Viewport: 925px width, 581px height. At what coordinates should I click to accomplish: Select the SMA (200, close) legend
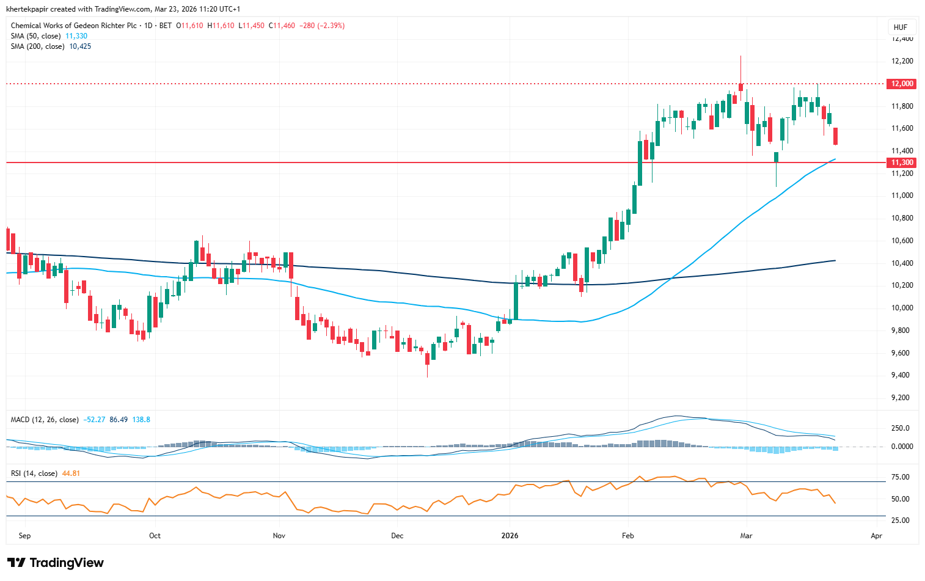pos(37,46)
